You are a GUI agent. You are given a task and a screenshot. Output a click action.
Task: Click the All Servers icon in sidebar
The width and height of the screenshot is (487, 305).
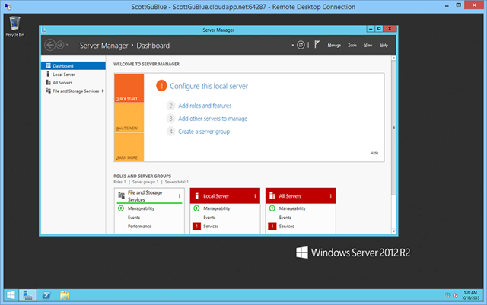pyautogui.click(x=48, y=82)
